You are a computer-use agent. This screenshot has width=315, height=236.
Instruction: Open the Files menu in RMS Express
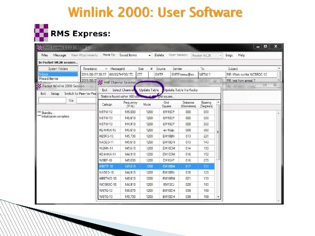pos(45,55)
